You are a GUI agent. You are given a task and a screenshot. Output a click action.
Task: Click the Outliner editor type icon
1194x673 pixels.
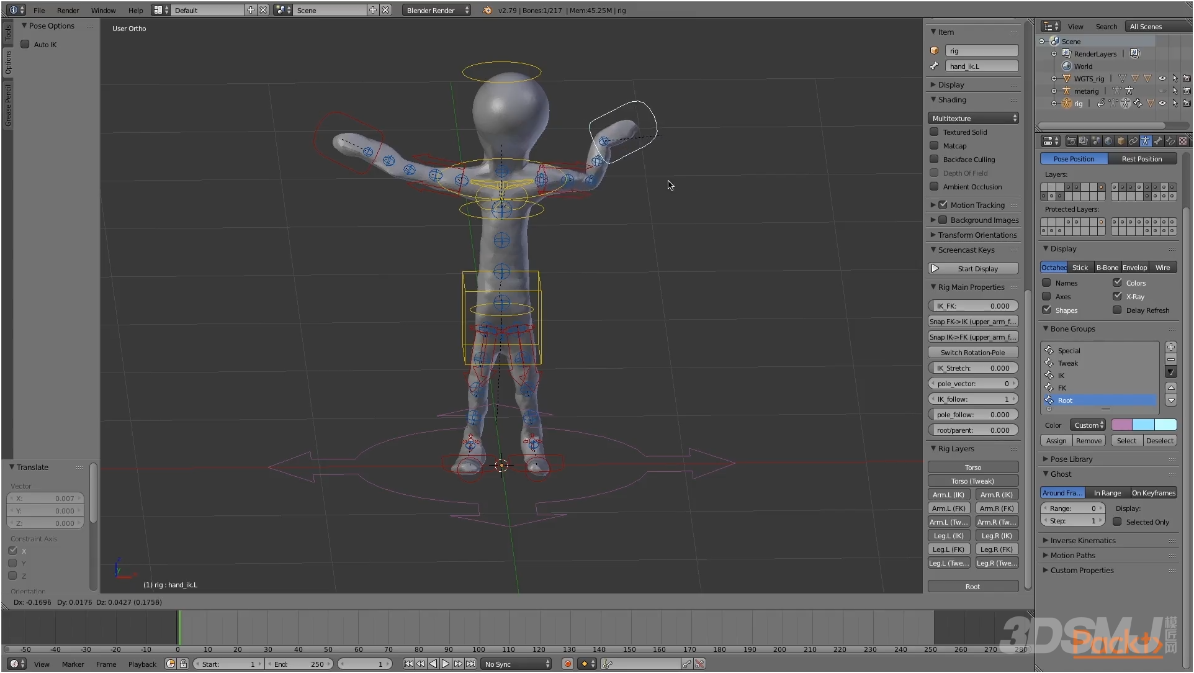pyautogui.click(x=1051, y=26)
